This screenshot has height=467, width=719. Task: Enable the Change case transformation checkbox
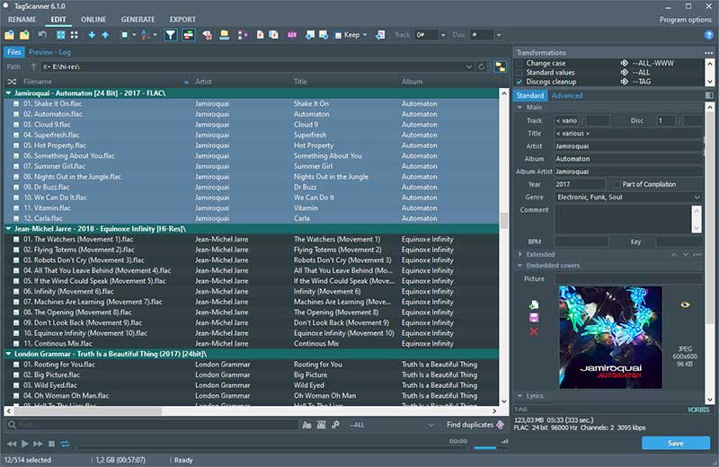[x=519, y=64]
